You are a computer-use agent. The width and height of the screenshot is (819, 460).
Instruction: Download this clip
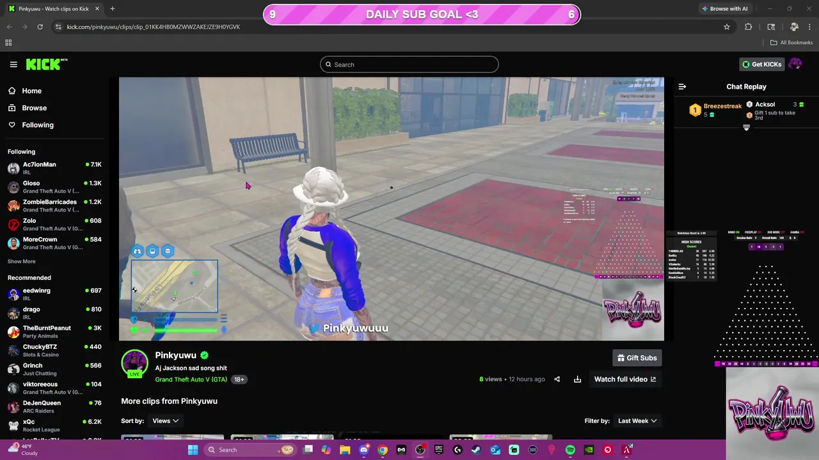tap(577, 379)
